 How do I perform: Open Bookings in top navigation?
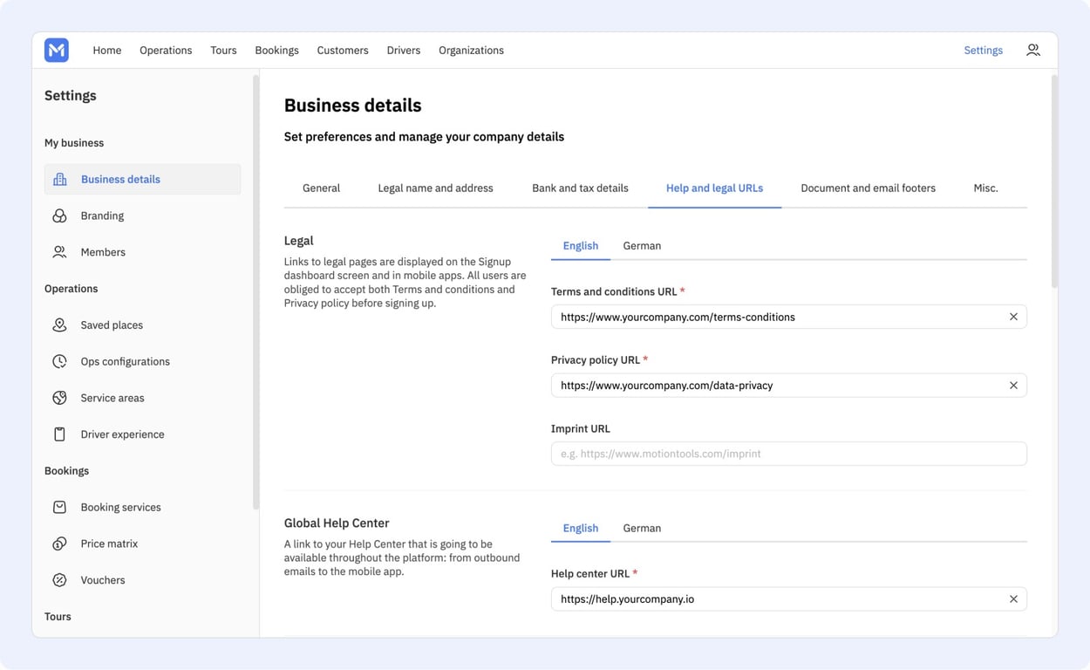276,50
